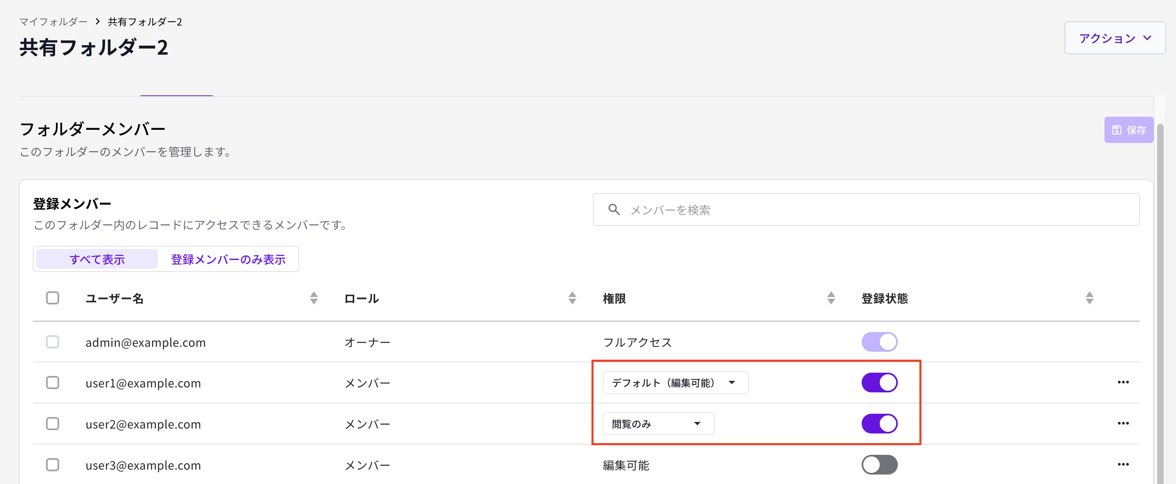Sort by ロール column arrows
Viewport: 1176px width, 484px height.
pyautogui.click(x=572, y=298)
